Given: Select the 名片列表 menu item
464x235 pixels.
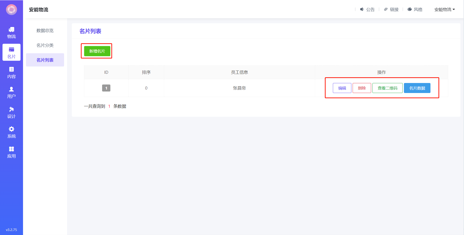Looking at the screenshot, I should point(45,60).
